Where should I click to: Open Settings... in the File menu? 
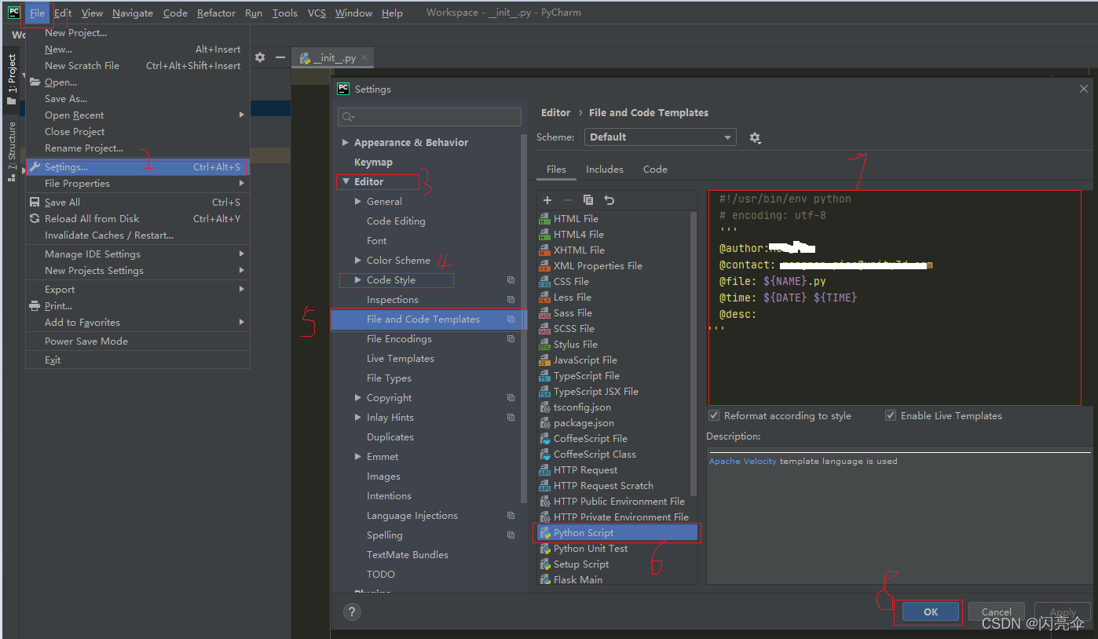(137, 167)
